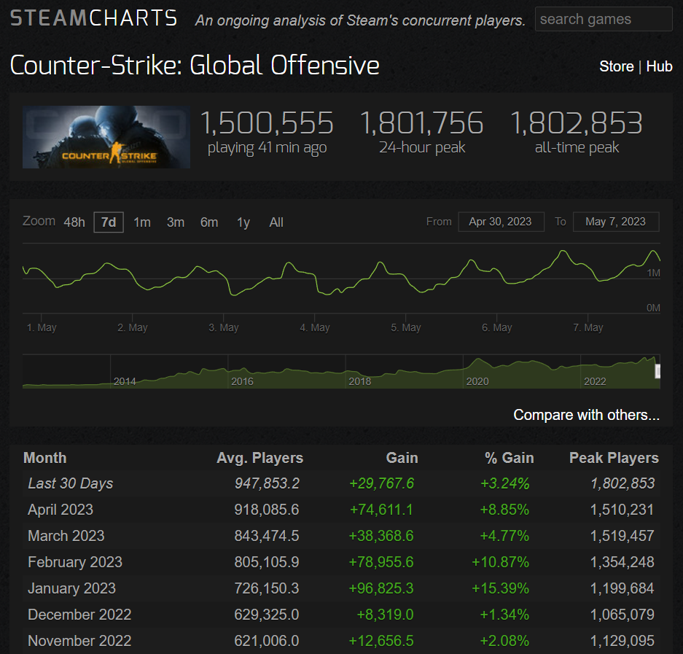Focus the search games input field
Viewport: 683px width, 654px height.
pyautogui.click(x=604, y=19)
